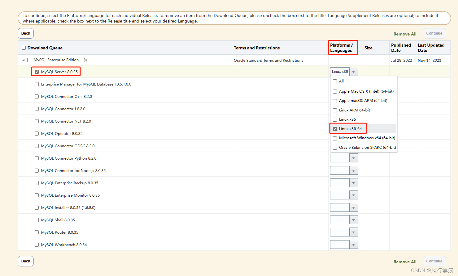The image size is (458, 276).
Task: Check MySQL Connector C++ 8.2.0
Action: pyautogui.click(x=37, y=96)
